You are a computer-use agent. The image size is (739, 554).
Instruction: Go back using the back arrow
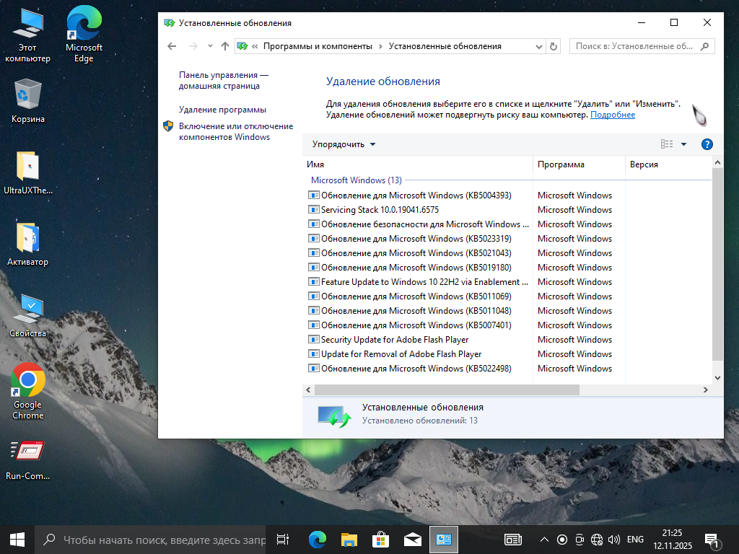tap(172, 46)
